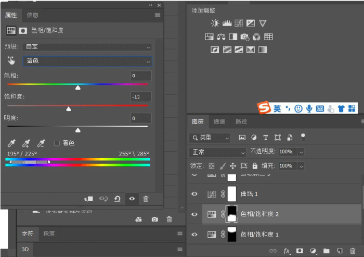Select the 字符 tab

pyautogui.click(x=28, y=233)
